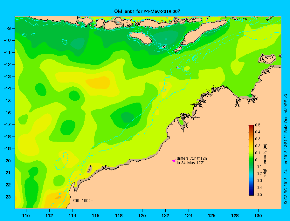Screen dimensions: 290x221
Task: Click the longitude axis label "116"
Action: pos(96,216)
